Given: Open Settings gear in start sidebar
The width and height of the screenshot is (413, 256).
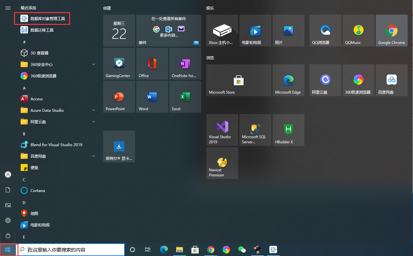Looking at the screenshot, I should (8, 220).
